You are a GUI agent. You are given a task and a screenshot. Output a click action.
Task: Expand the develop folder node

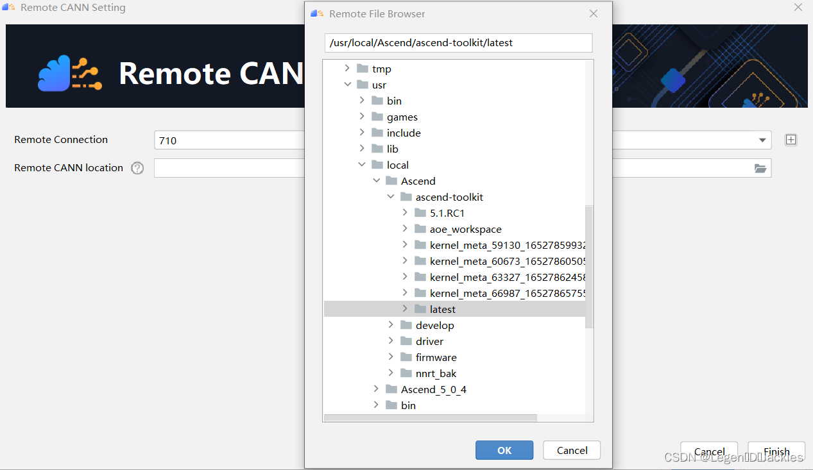[391, 325]
